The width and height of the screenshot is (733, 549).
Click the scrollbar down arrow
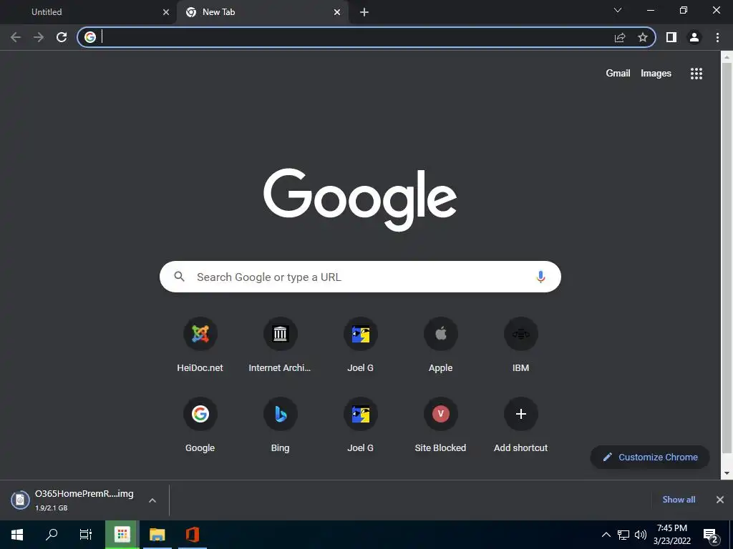point(727,473)
